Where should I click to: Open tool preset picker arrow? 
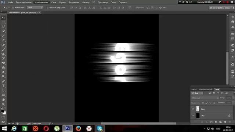(9, 8)
